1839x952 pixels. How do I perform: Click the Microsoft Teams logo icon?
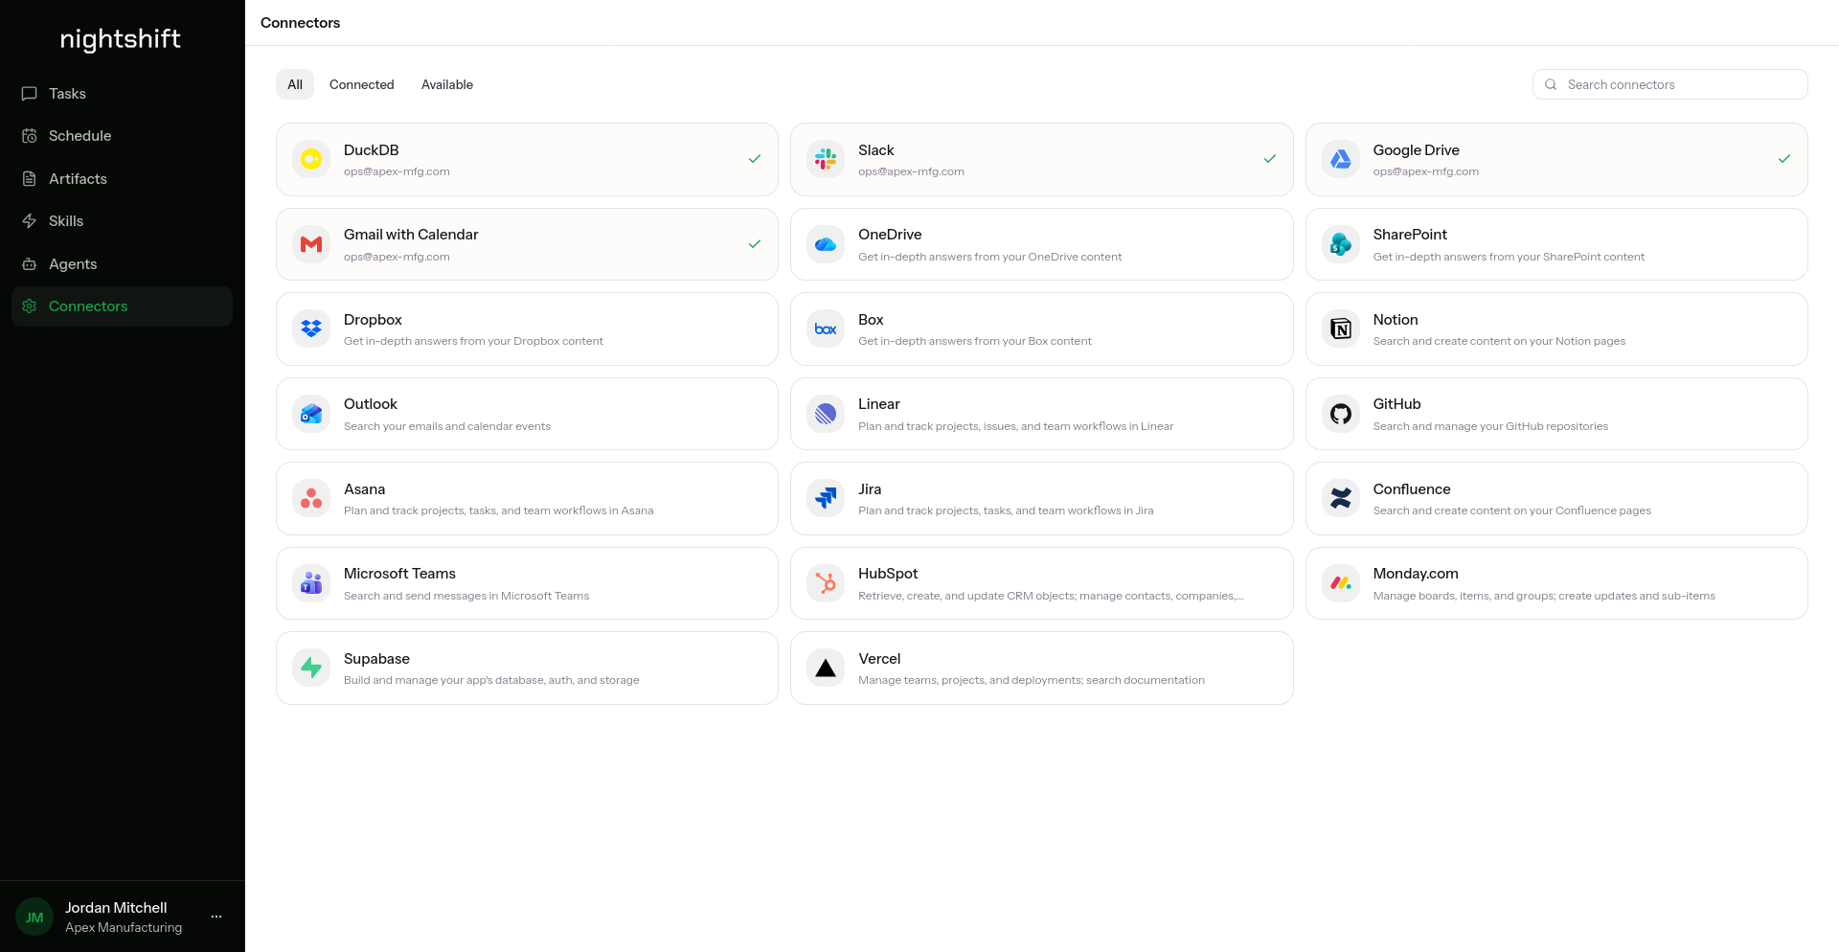pos(311,583)
